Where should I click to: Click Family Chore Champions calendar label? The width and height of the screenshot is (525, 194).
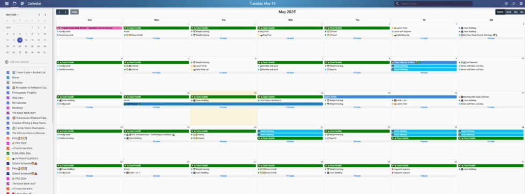(x=29, y=128)
